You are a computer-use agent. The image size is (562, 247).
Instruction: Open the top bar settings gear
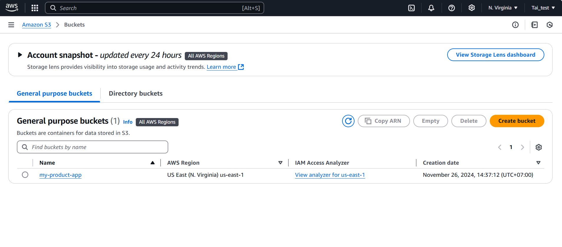pos(472,8)
